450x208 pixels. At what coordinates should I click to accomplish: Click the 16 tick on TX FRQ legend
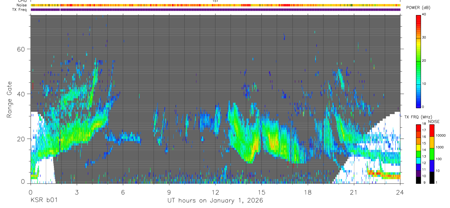pos(424,137)
